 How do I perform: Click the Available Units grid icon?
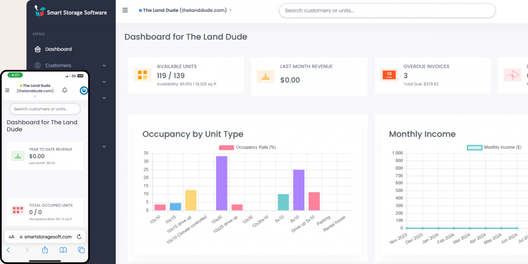coord(142,75)
